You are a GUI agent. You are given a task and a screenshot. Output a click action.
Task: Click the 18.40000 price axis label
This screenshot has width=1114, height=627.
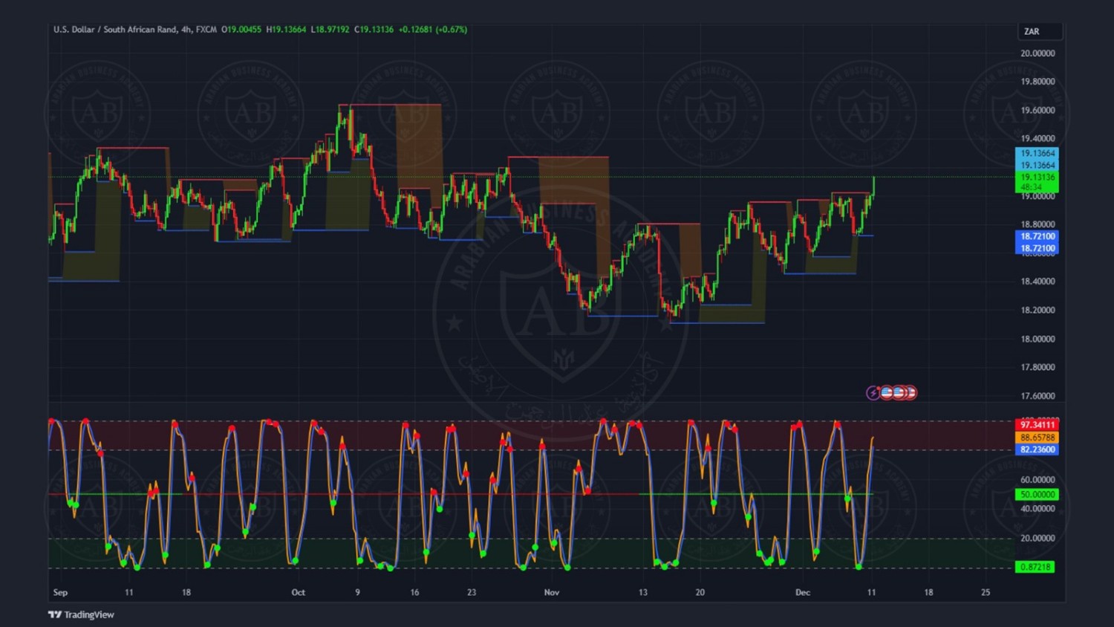click(1038, 282)
